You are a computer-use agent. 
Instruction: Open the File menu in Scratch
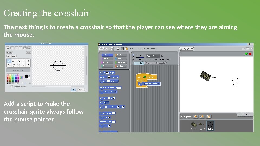point(132,49)
